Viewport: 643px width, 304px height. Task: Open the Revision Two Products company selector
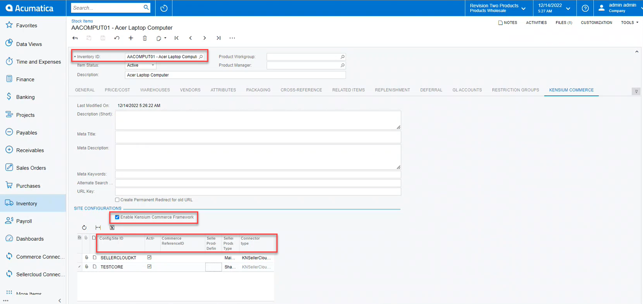point(497,8)
